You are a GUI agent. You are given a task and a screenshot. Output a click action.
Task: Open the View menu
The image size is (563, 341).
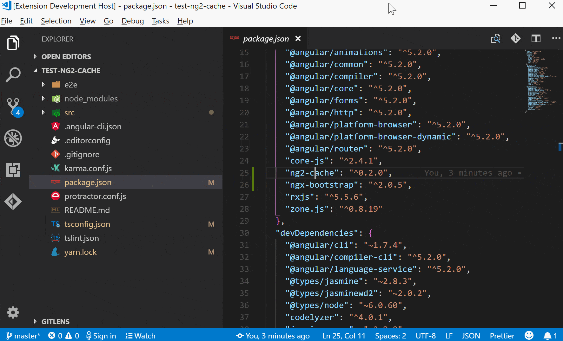(x=88, y=21)
